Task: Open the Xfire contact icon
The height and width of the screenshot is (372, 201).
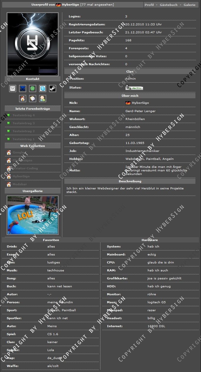Action: click(23, 89)
